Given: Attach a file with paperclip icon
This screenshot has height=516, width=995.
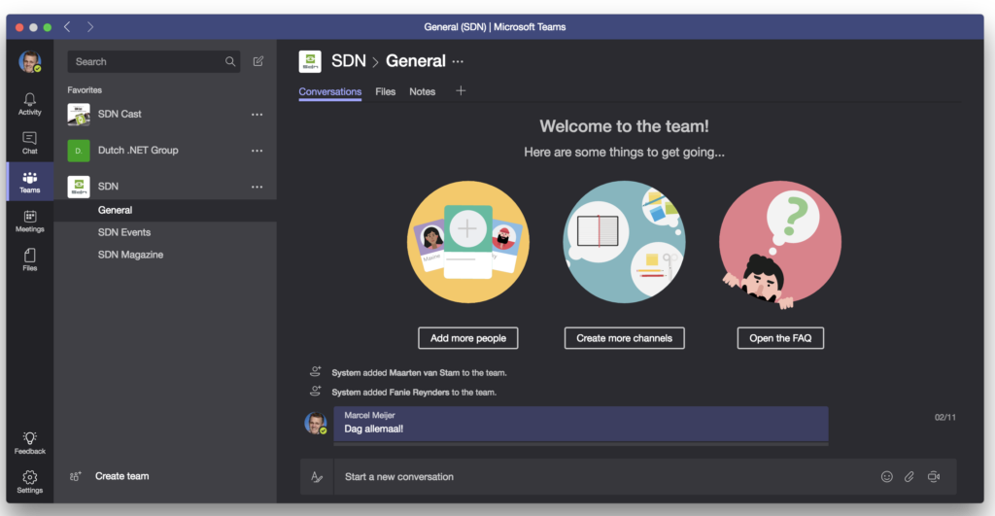Looking at the screenshot, I should [909, 476].
